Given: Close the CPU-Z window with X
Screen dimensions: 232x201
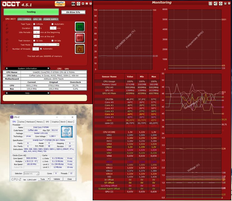Looking at the screenshot, I should (x=72, y=117).
